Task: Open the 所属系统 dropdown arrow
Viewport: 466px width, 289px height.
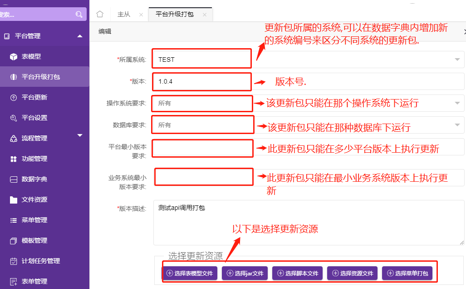Action: (x=457, y=60)
